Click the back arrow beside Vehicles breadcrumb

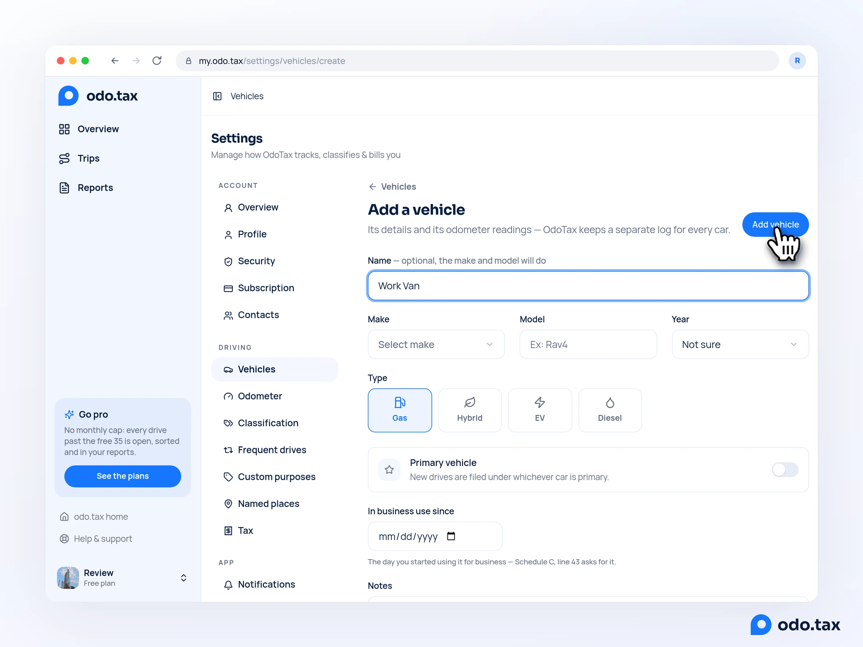point(372,187)
